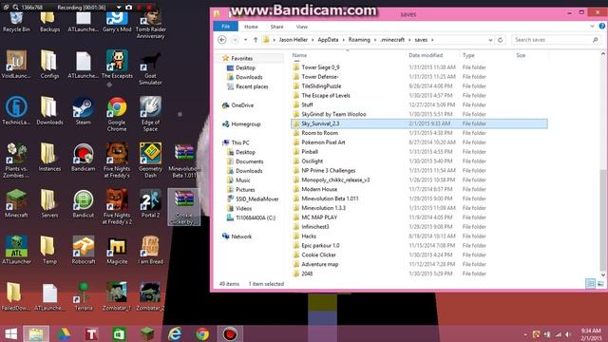Open Chrome from the taskbar
This screenshot has width=608, height=342.
[x=202, y=333]
